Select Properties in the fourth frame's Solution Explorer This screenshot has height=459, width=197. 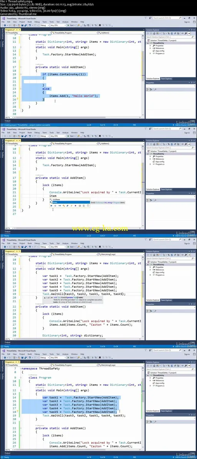coord(160,378)
